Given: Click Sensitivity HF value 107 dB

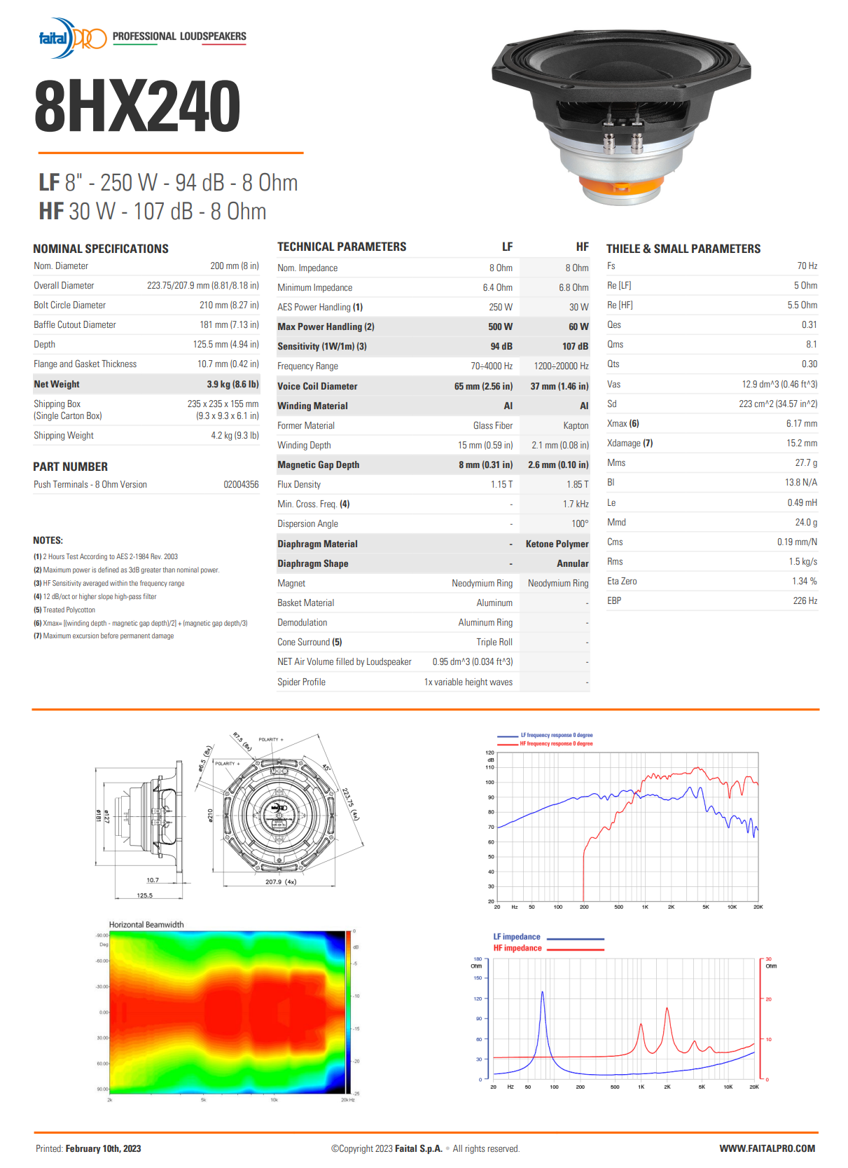Looking at the screenshot, I should 576,347.
